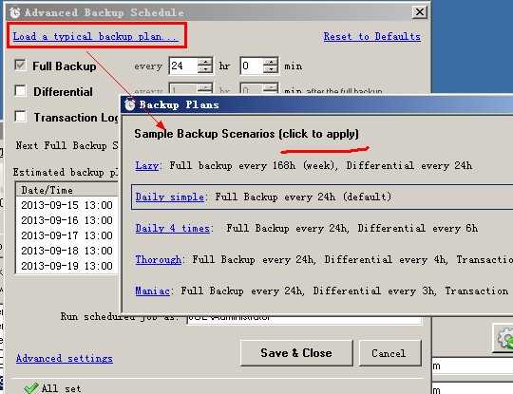Select the 2013-09-15 13:00 row

67,205
